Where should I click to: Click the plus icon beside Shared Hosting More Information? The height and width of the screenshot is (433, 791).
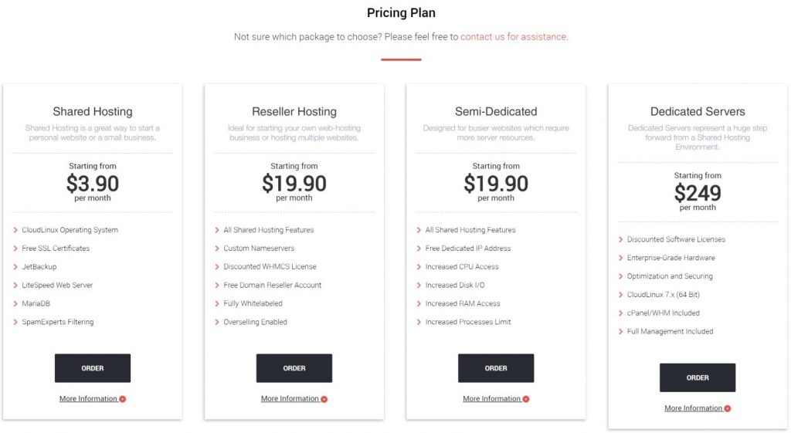click(x=123, y=399)
